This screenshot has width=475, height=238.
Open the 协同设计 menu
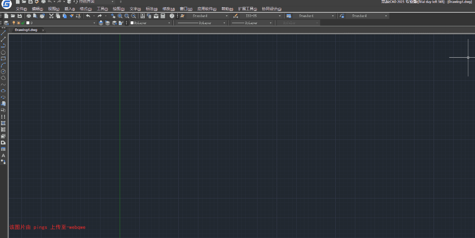click(x=272, y=9)
